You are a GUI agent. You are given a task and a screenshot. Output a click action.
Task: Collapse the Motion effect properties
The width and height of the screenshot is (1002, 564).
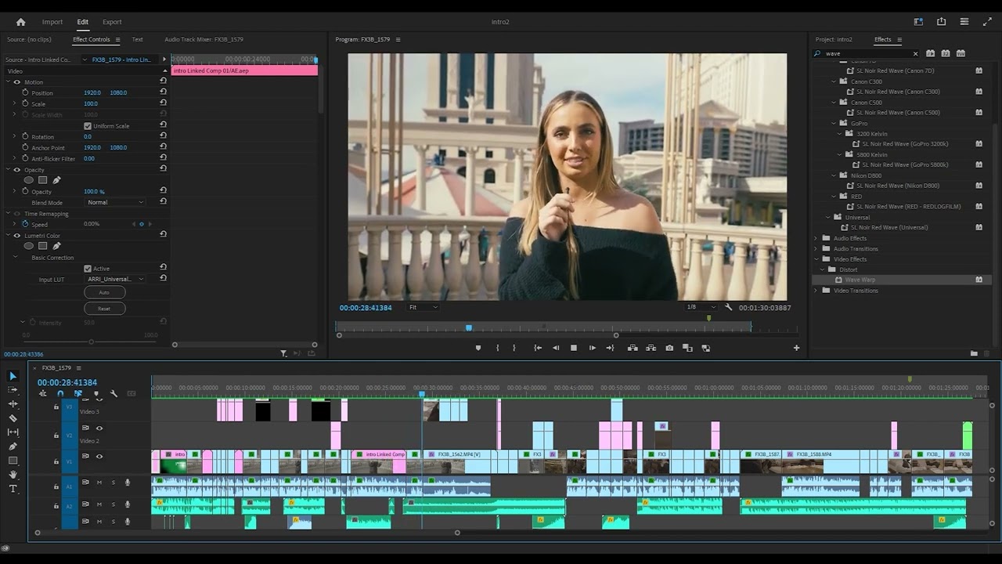(7, 82)
